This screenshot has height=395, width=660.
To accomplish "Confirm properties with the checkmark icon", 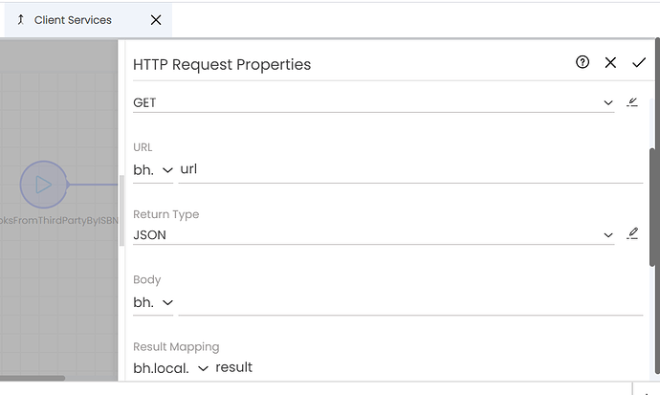I will pos(639,63).
